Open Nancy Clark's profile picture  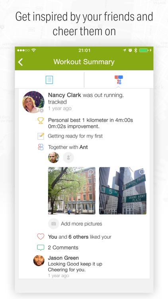coord(33,102)
